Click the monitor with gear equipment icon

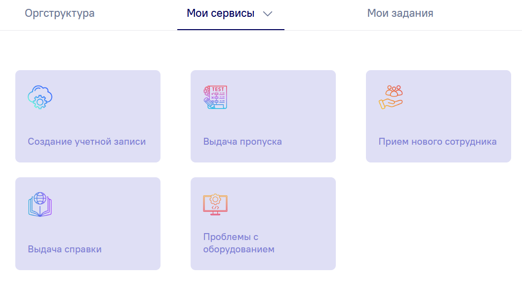215,204
